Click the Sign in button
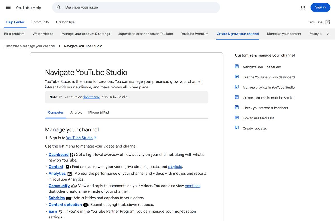 pyautogui.click(x=320, y=8)
